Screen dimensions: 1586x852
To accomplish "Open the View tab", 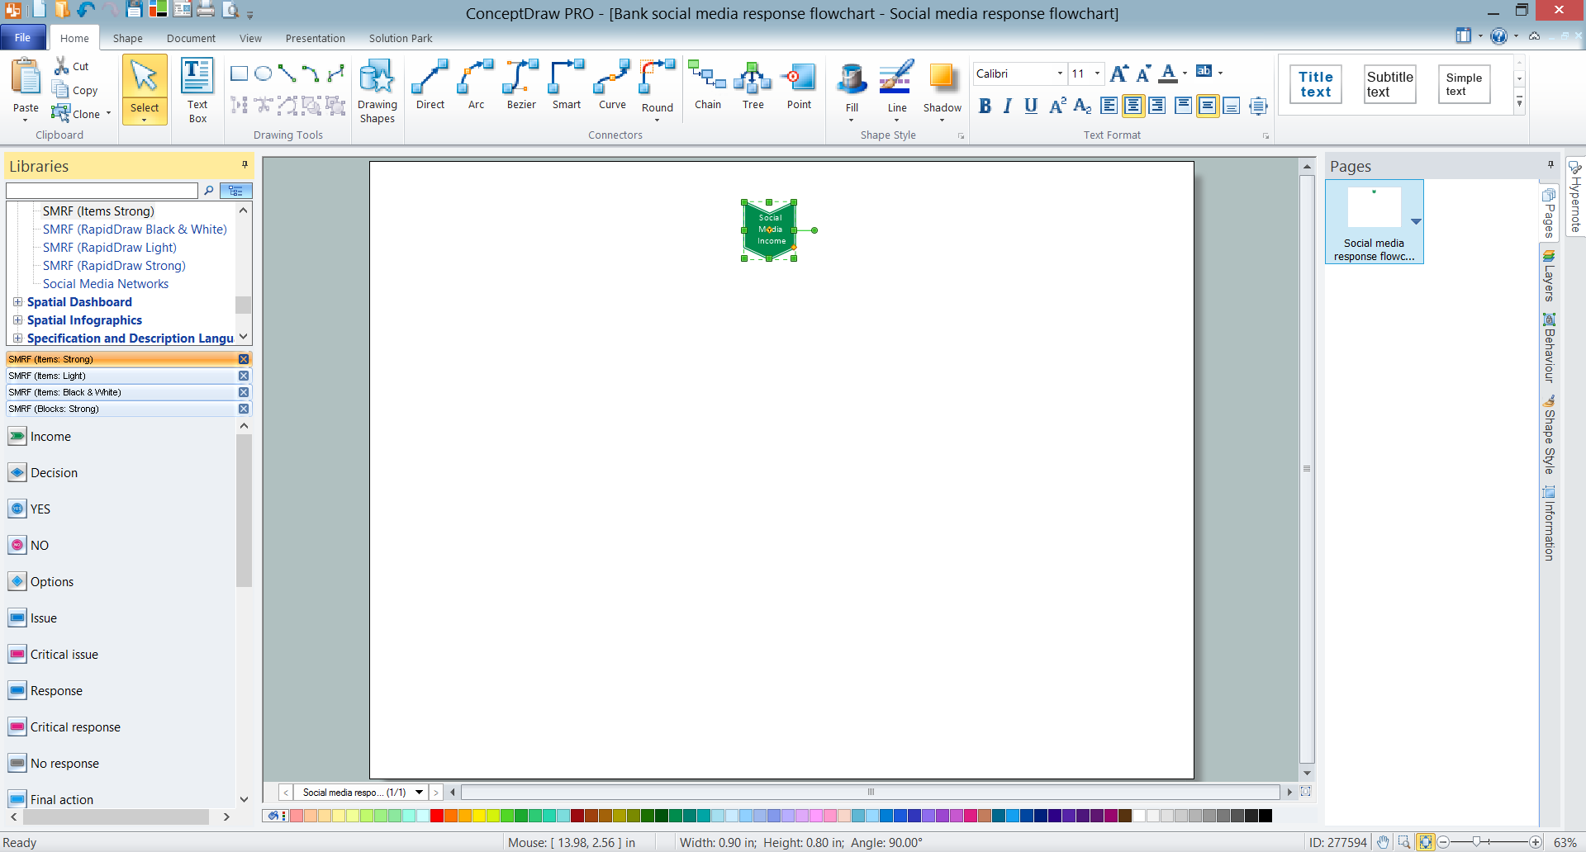I will (x=250, y=39).
